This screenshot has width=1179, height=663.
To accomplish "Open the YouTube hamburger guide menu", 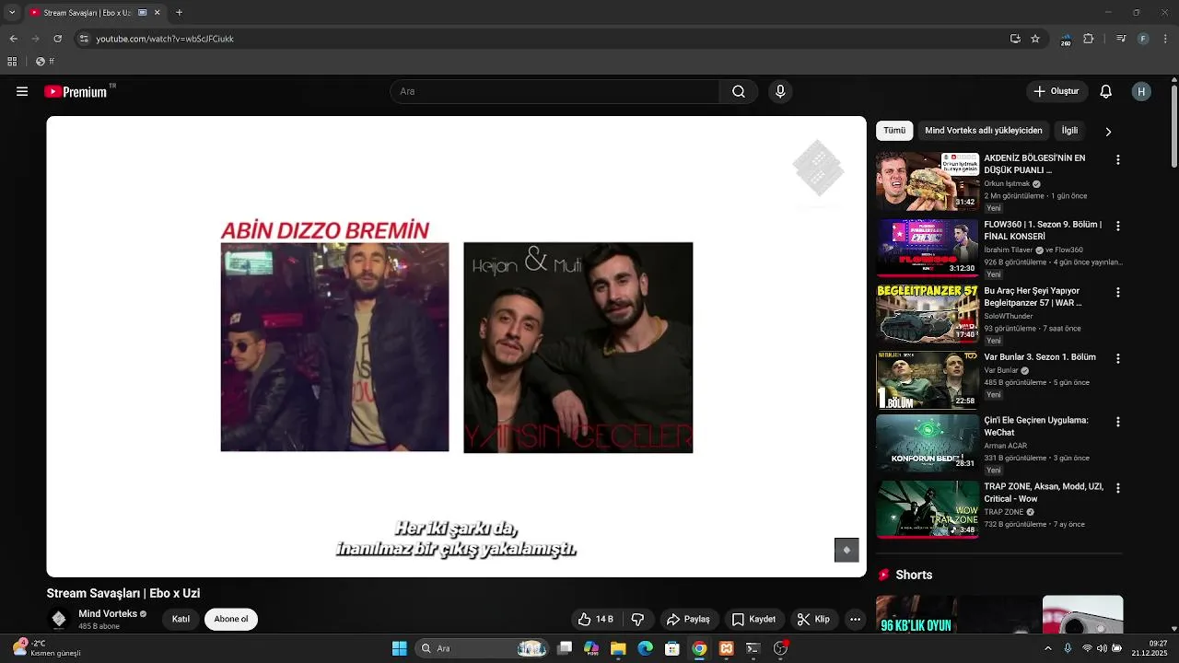I will point(22,91).
